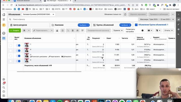181x102 pixels.
Task: Open the Отчеты dropdown
Action: [169, 30]
